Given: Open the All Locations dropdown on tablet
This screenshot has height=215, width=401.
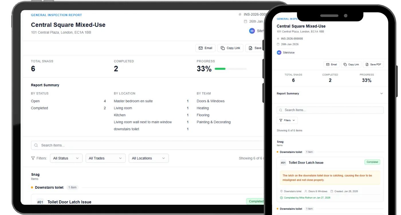Looking at the screenshot, I should coord(149,158).
